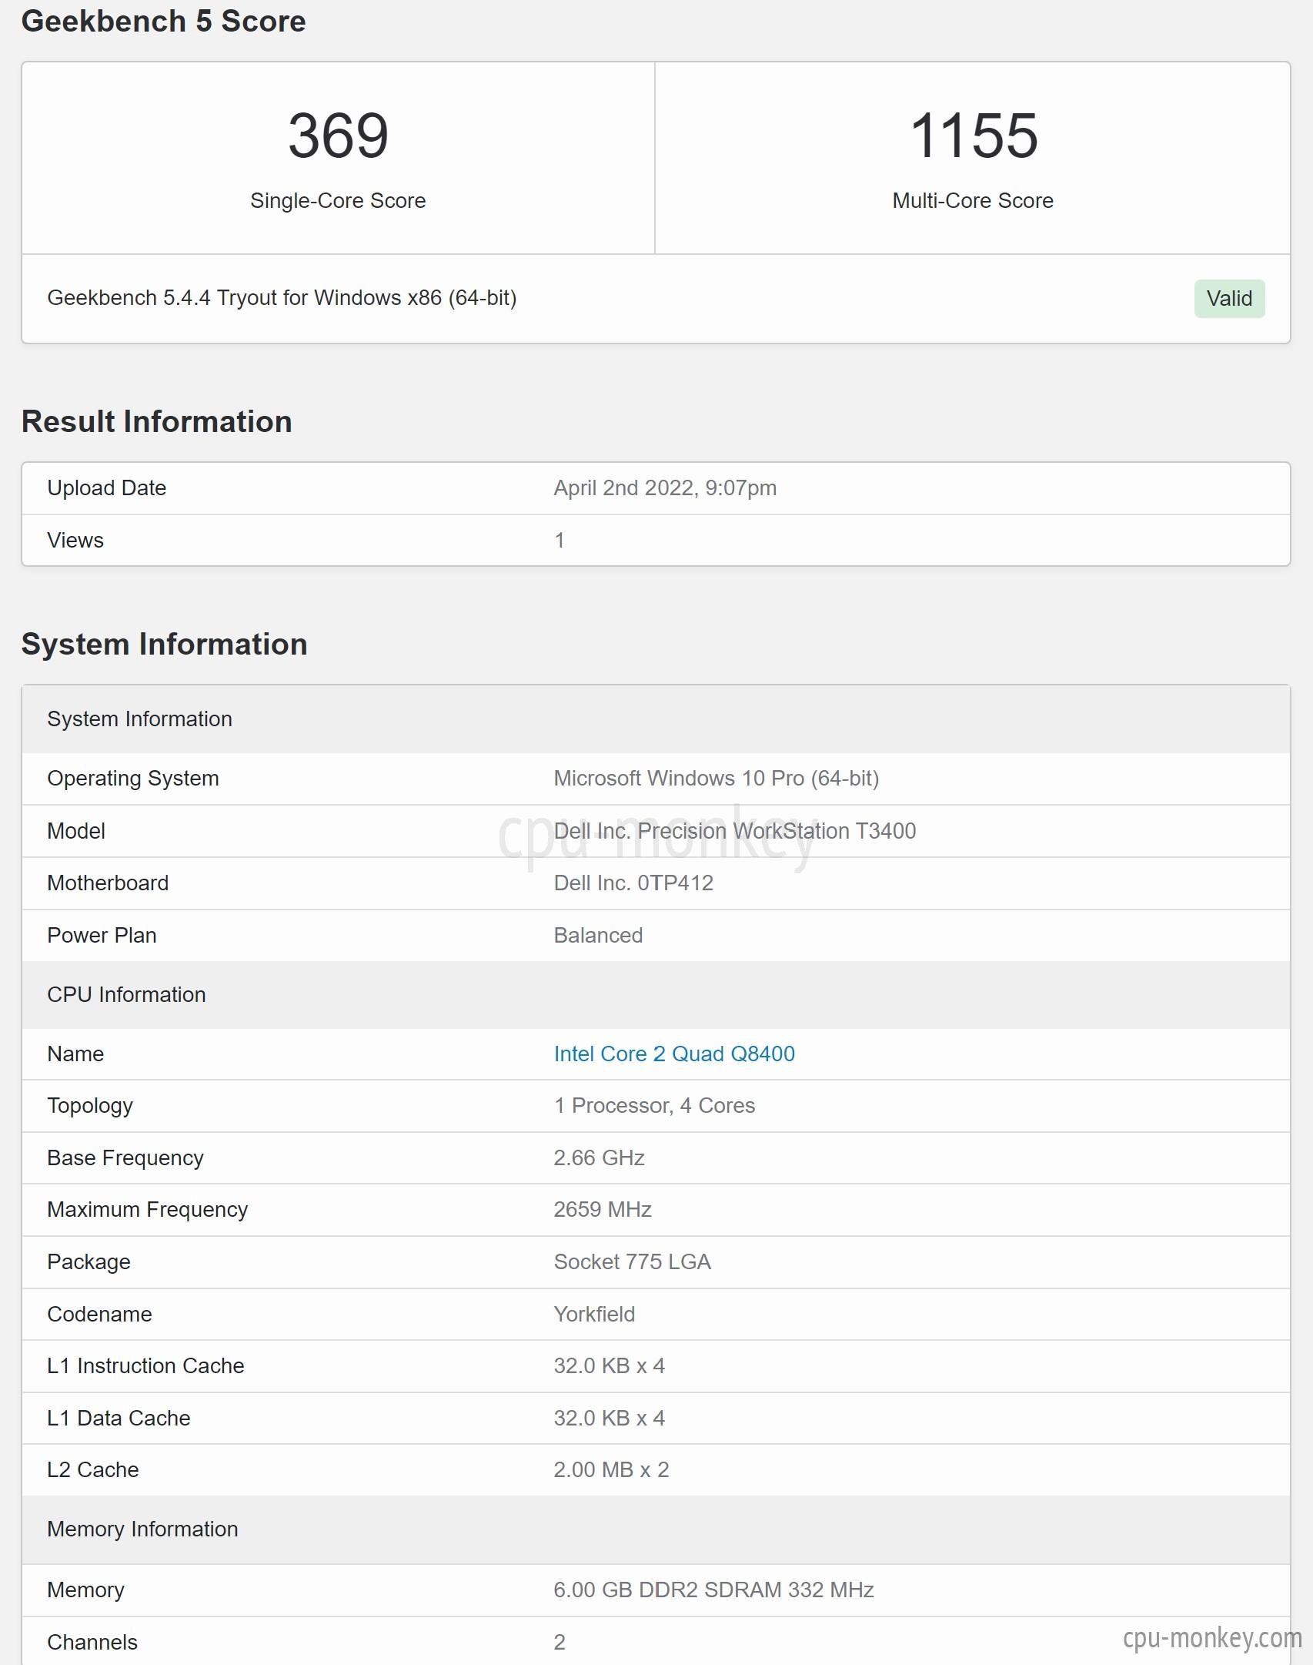Click the CPU Information section header
Viewport: 1313px width, 1665px height.
coord(656,994)
